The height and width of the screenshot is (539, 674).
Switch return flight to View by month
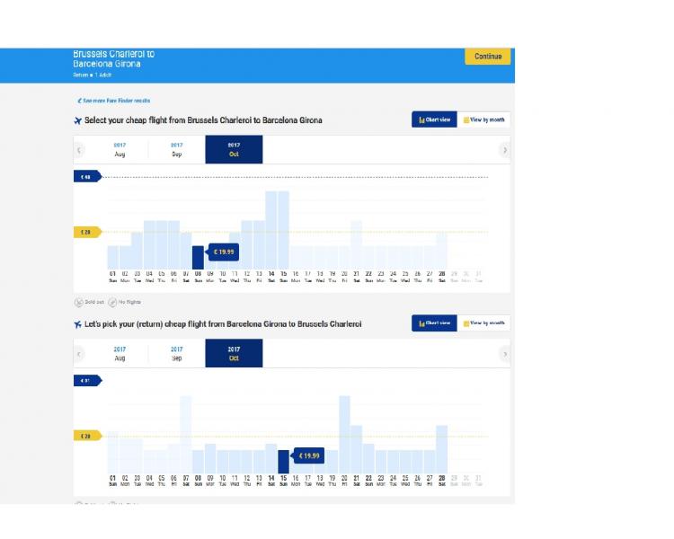click(x=484, y=323)
